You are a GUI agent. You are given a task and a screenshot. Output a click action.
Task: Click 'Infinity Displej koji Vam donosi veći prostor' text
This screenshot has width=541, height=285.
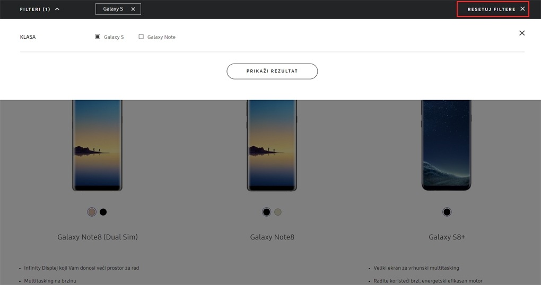(x=82, y=268)
